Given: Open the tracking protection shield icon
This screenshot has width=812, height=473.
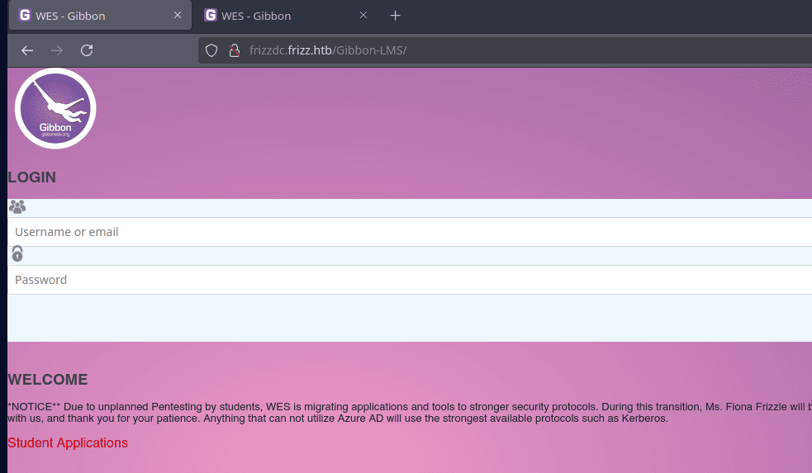Looking at the screenshot, I should pos(211,50).
